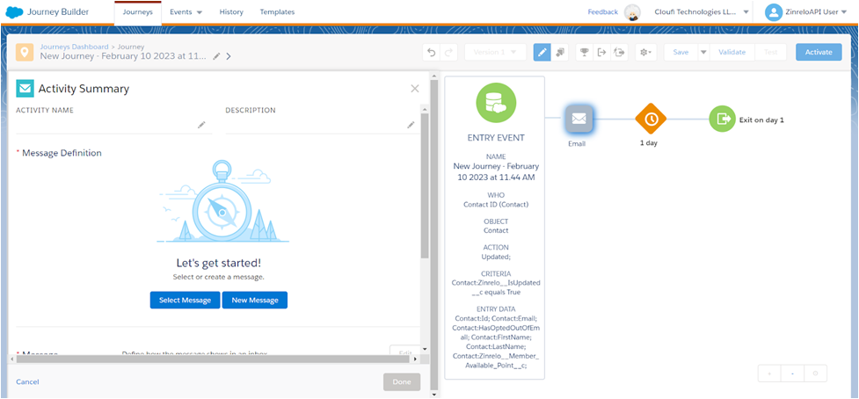Screen dimensions: 859x399
Task: Edit the Activity Name pencil
Action: coord(201,125)
